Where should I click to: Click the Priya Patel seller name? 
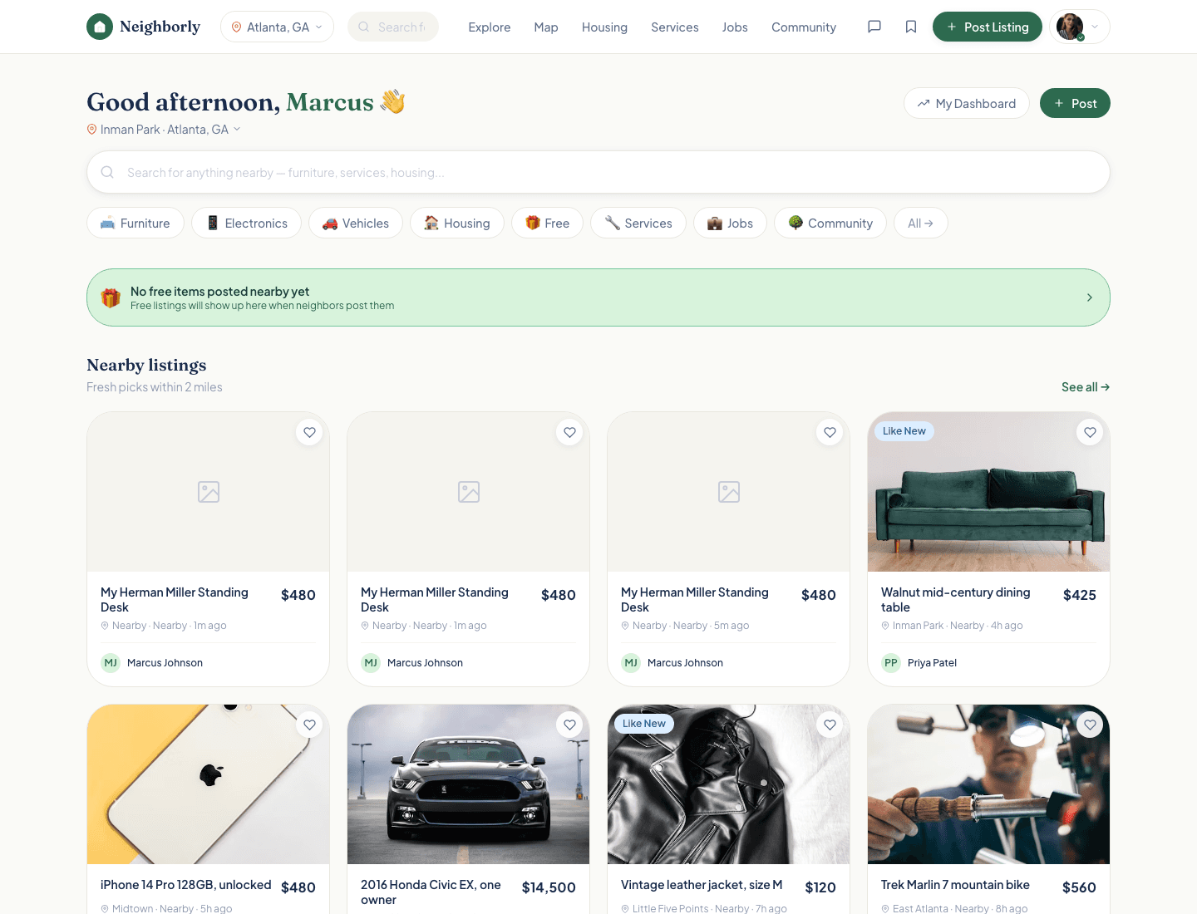932,663
